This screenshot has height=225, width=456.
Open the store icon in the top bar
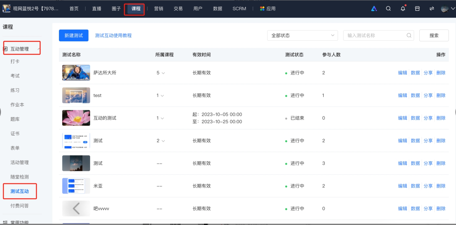[417, 9]
